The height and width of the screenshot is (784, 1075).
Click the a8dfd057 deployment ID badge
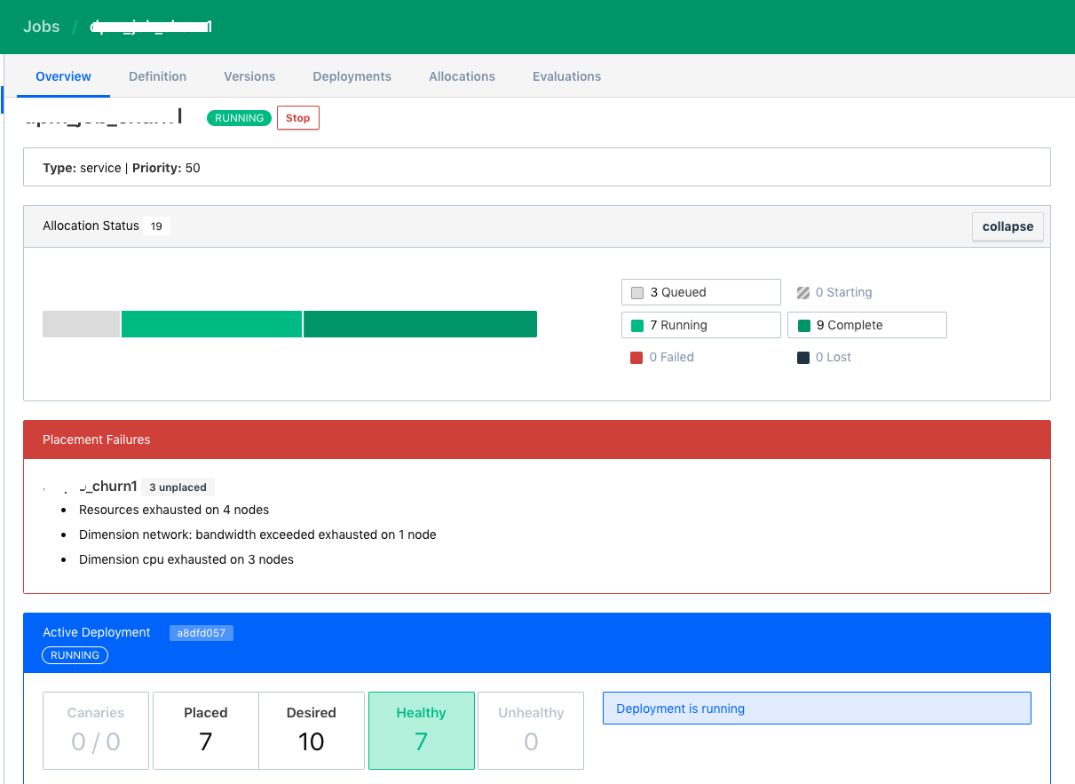coord(202,632)
